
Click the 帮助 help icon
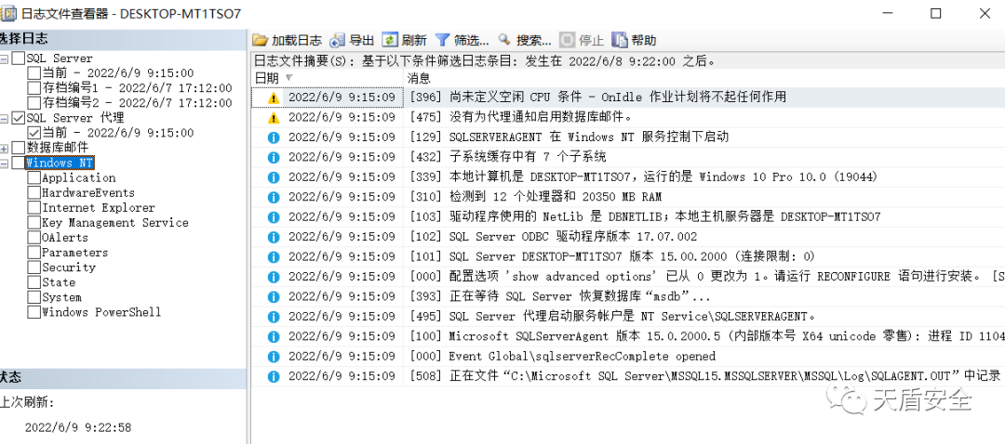coord(620,40)
